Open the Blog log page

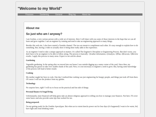tap(72, 14)
